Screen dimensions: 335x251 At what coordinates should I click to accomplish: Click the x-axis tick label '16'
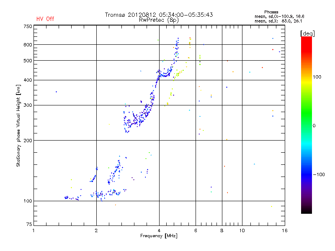(285, 231)
